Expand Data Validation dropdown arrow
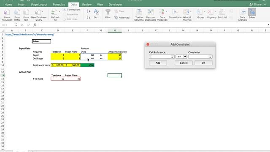This screenshot has width=270, height=152. (166, 12)
